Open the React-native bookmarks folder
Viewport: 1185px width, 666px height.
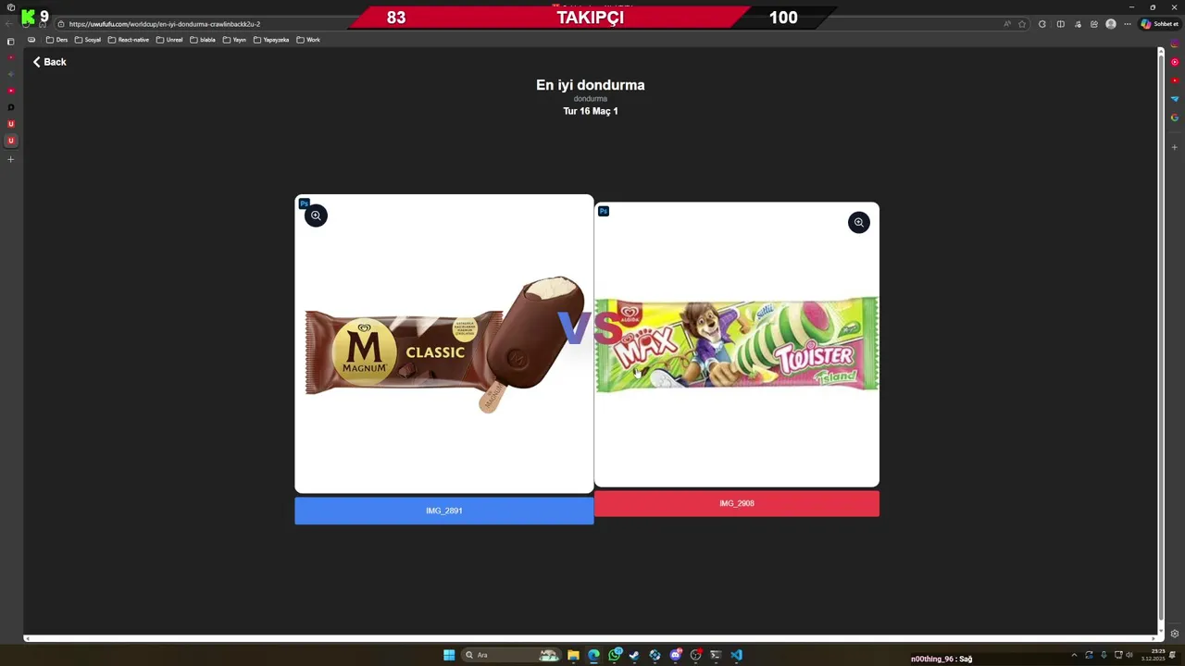(129, 40)
